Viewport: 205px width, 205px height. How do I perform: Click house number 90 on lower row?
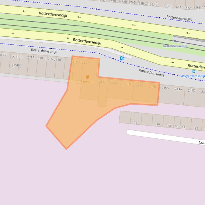(x=158, y=124)
